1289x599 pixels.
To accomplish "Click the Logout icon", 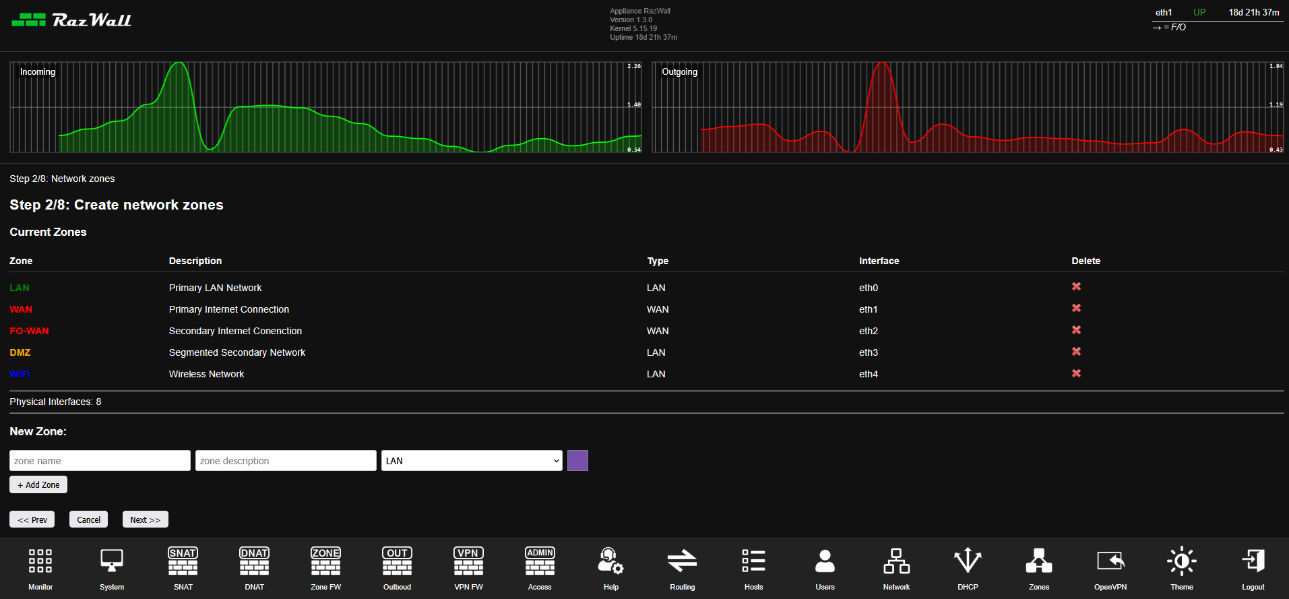I will [1253, 561].
